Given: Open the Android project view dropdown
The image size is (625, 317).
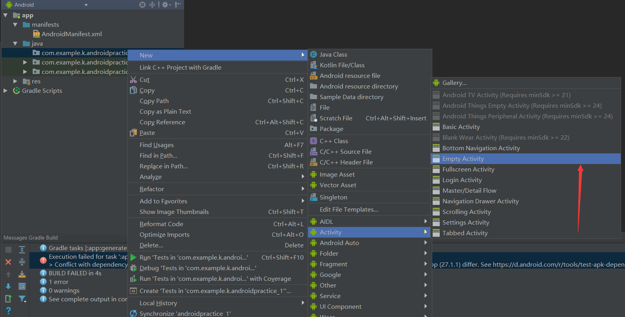Looking at the screenshot, I should (x=86, y=5).
